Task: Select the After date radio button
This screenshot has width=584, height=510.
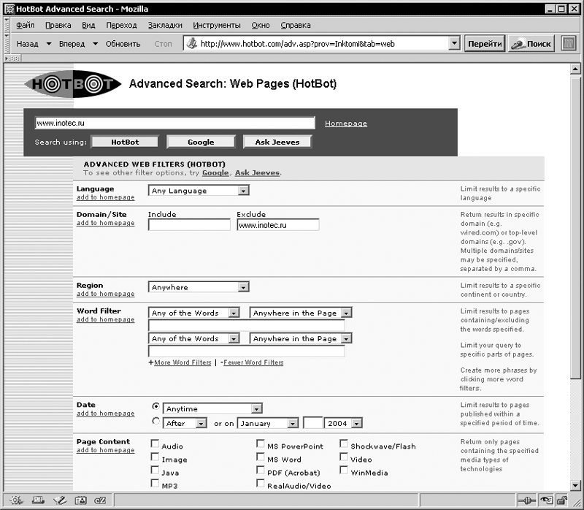Action: pos(156,422)
